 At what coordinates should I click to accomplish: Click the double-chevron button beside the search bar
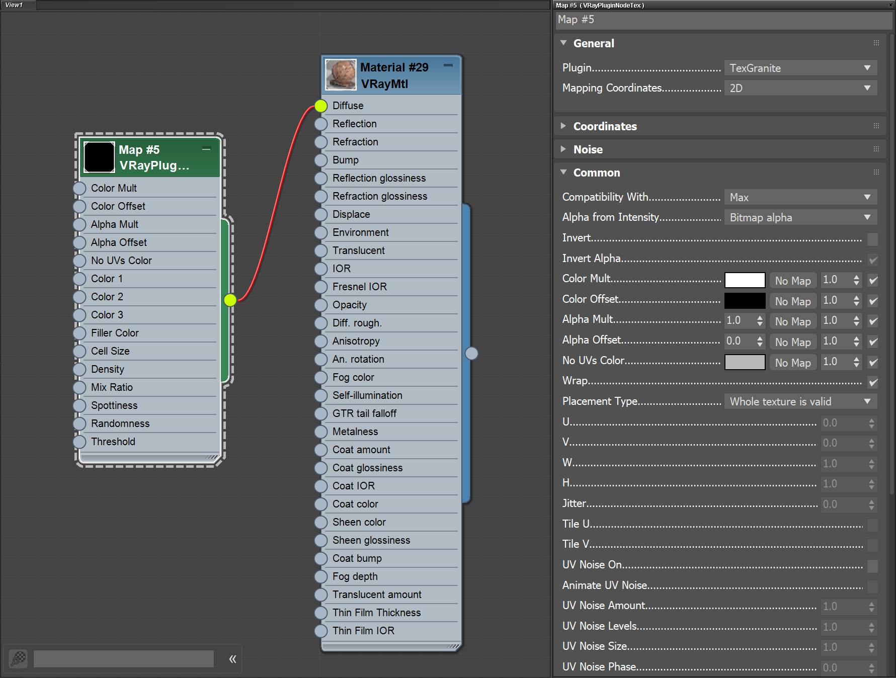[x=232, y=658]
